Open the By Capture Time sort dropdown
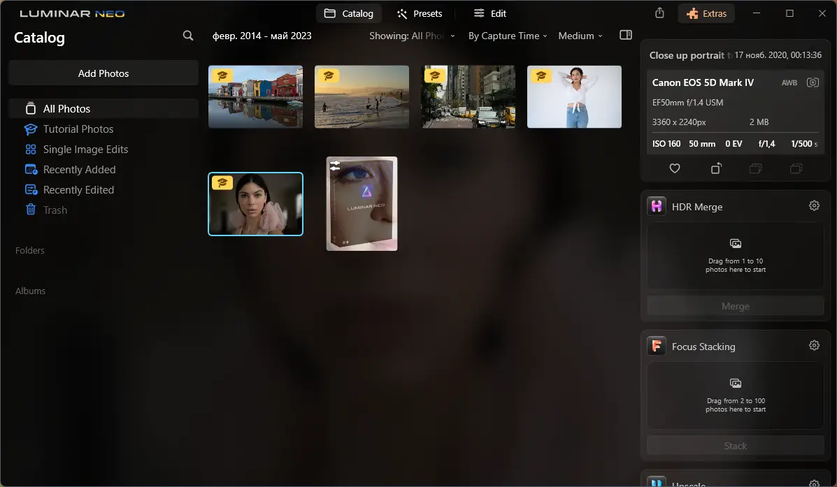 coord(508,36)
